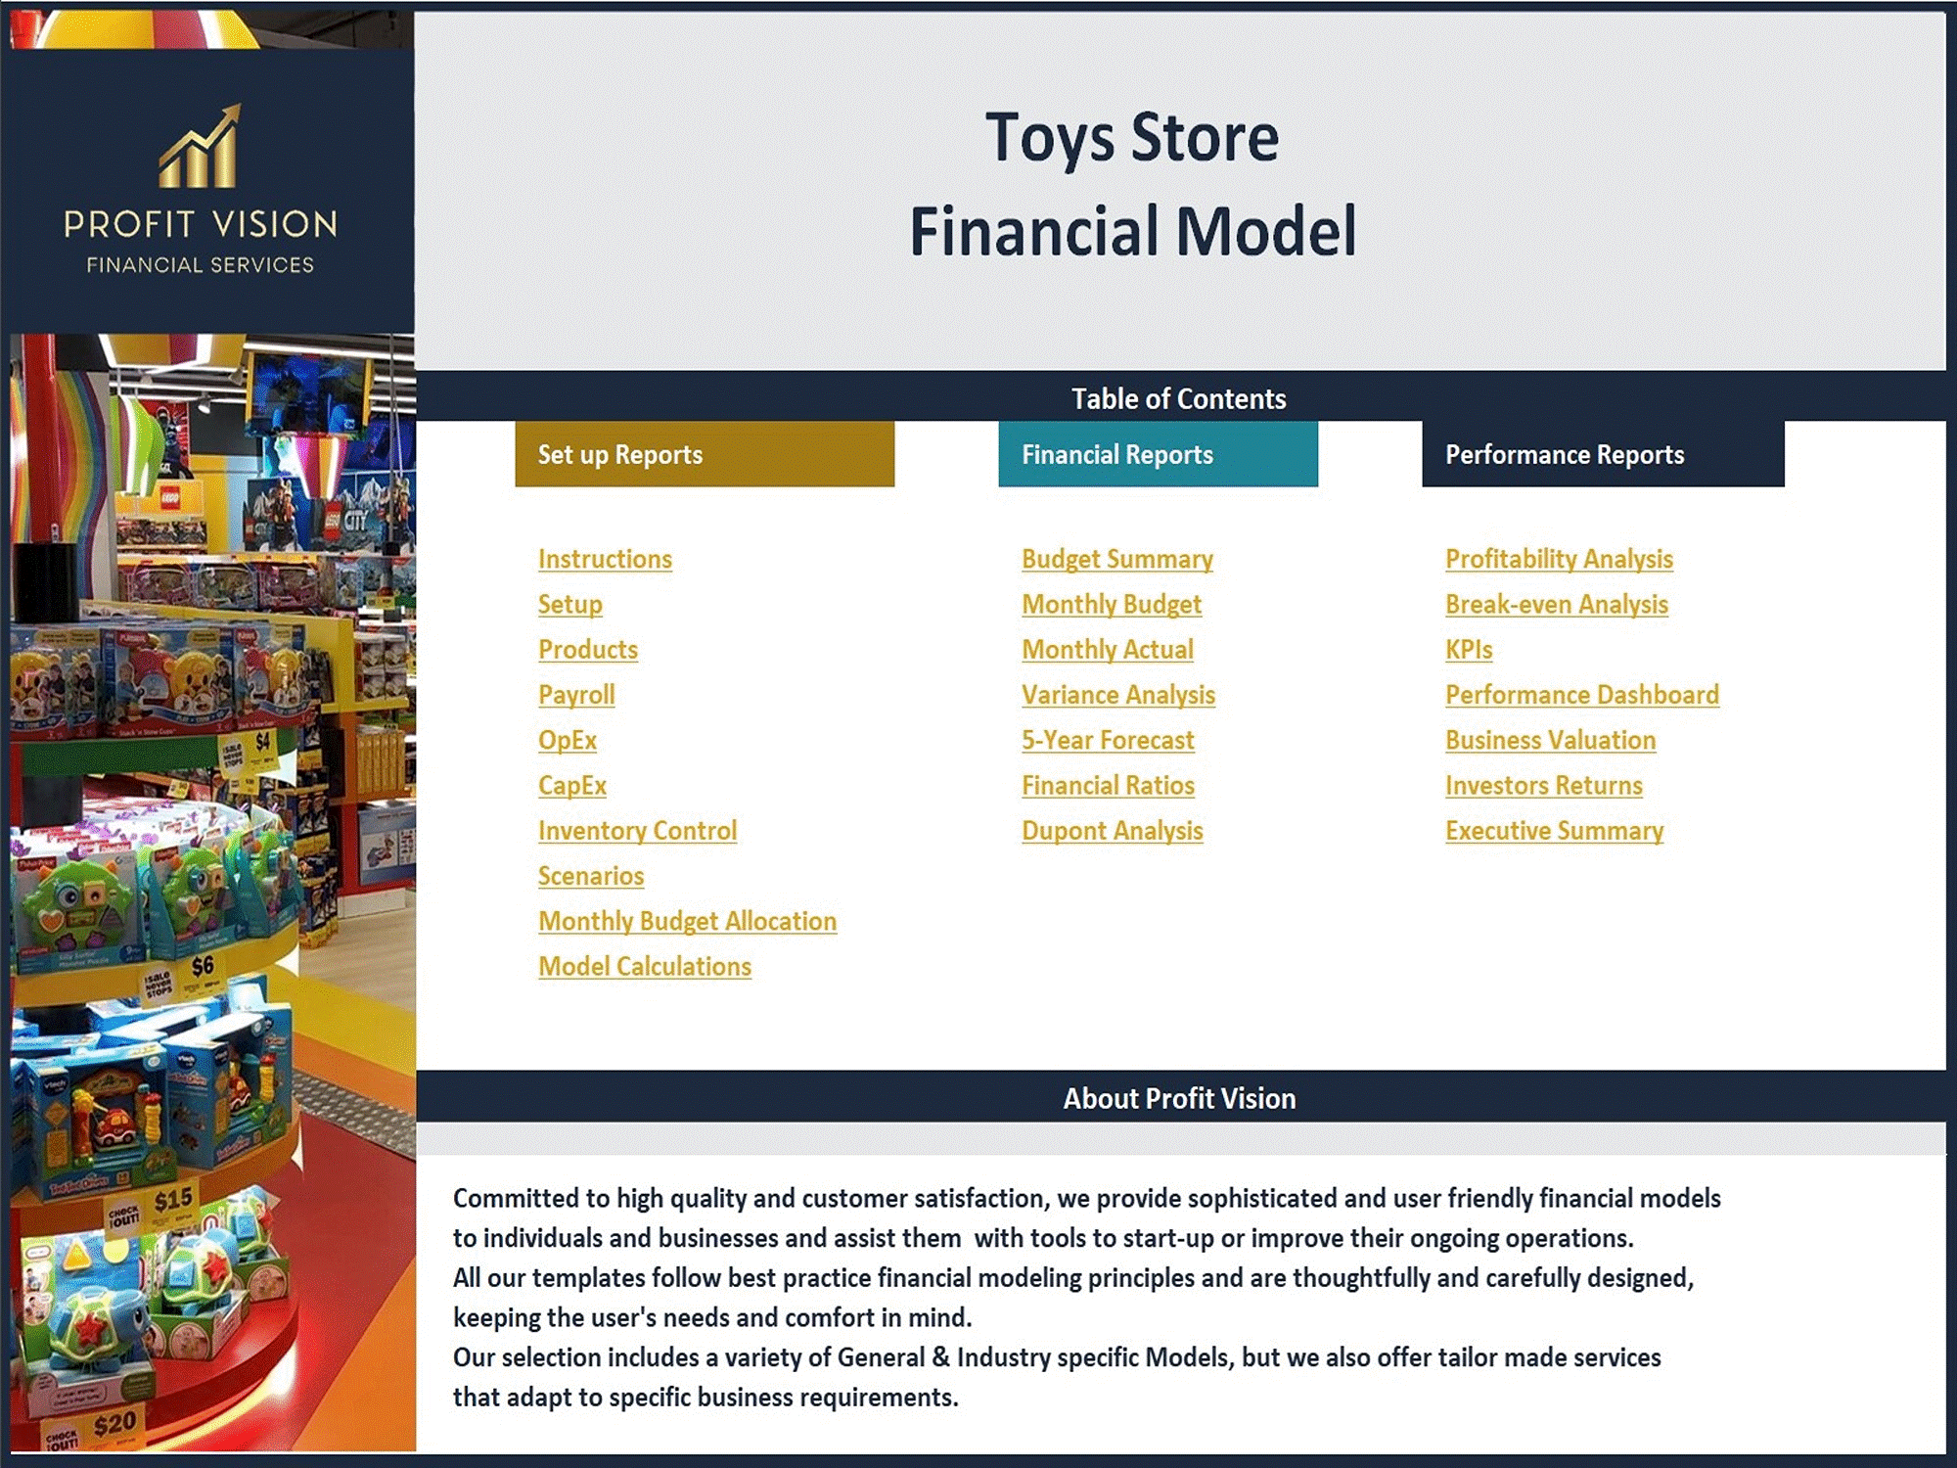Open the Profitability Analysis report
1957x1468 pixels.
tap(1557, 558)
